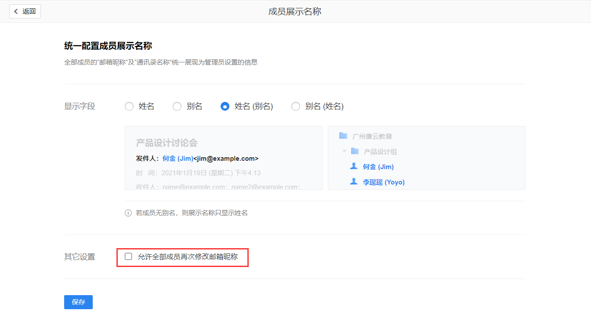Collapse the 产品设计组 tree triangle
591x325 pixels.
pos(344,152)
